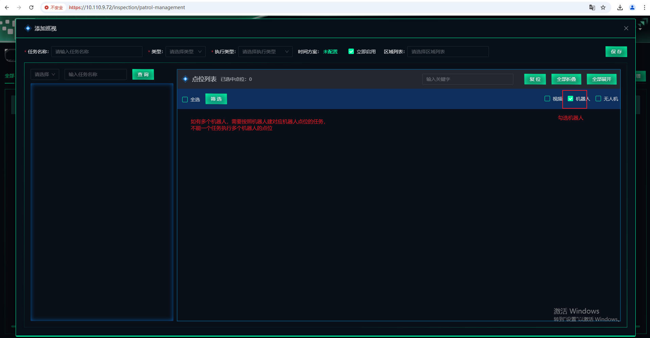Bookmark page with the star icon
The width and height of the screenshot is (650, 338).
pyautogui.click(x=603, y=7)
